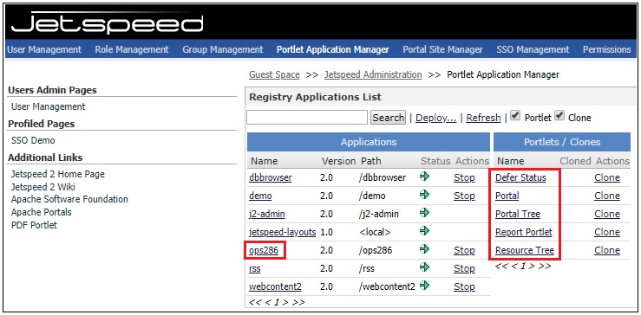Open the Jetspeed 2 Wiki link

(x=43, y=187)
